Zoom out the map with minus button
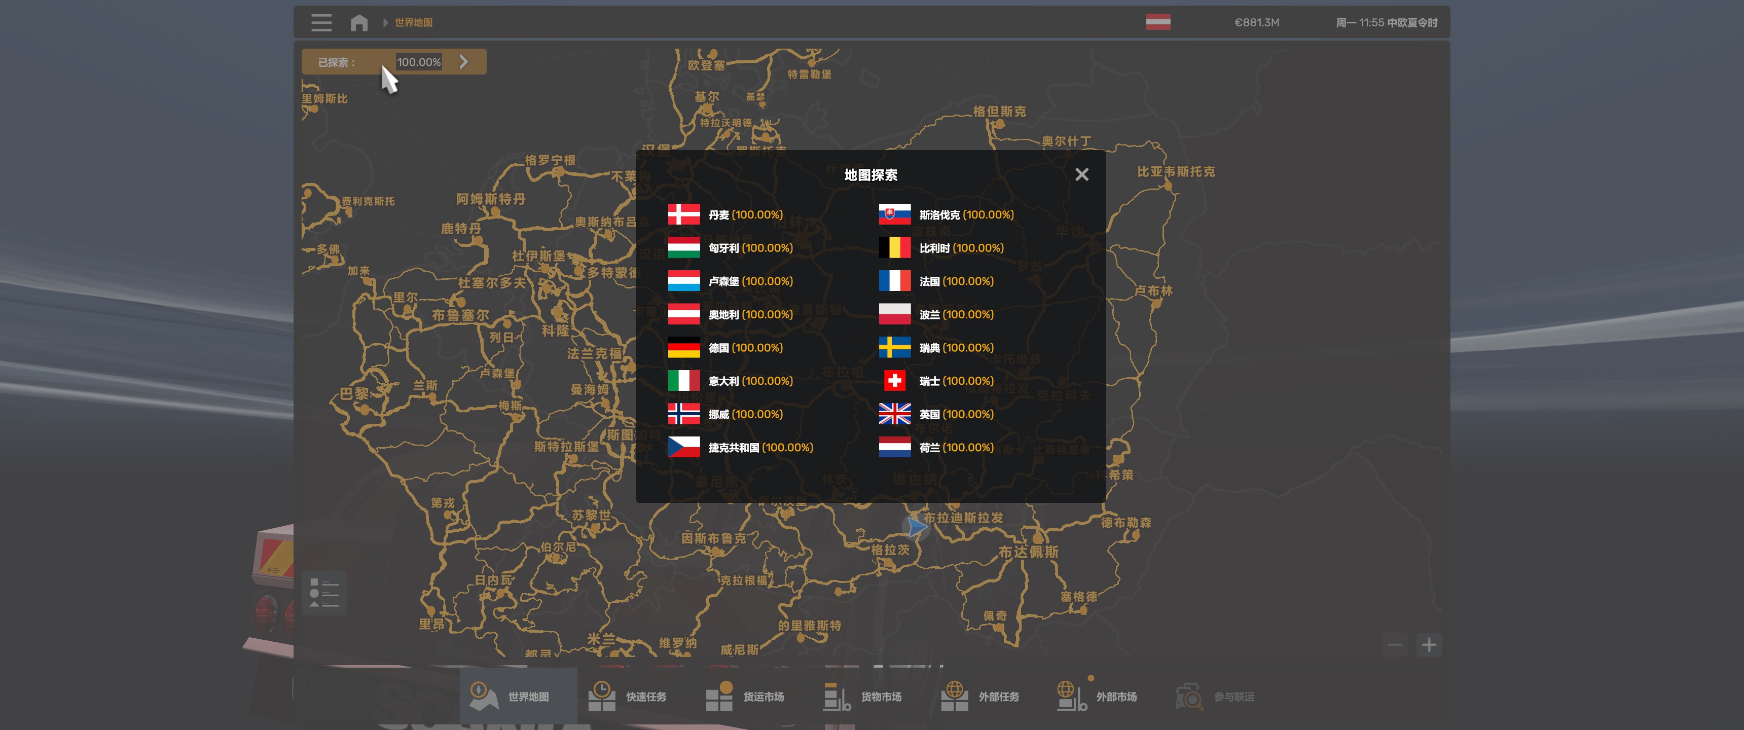Screen dimensions: 1744x730 1395,645
